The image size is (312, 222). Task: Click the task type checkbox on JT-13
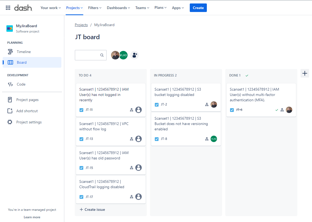81,139
